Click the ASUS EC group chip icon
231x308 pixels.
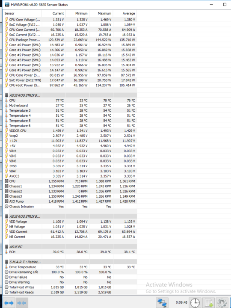pyautogui.click(x=6, y=247)
